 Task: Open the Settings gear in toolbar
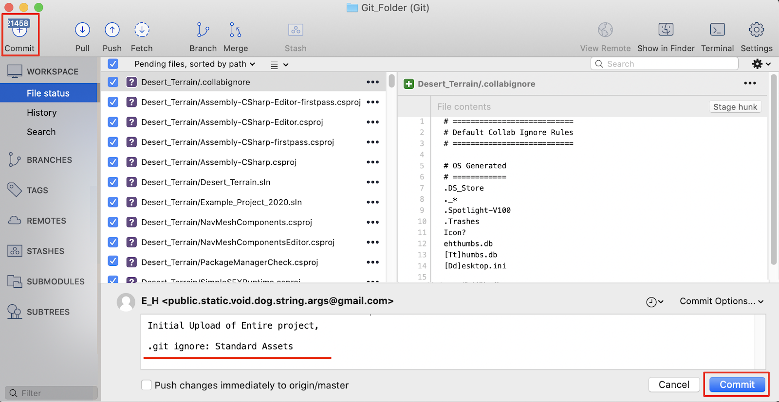tap(756, 31)
